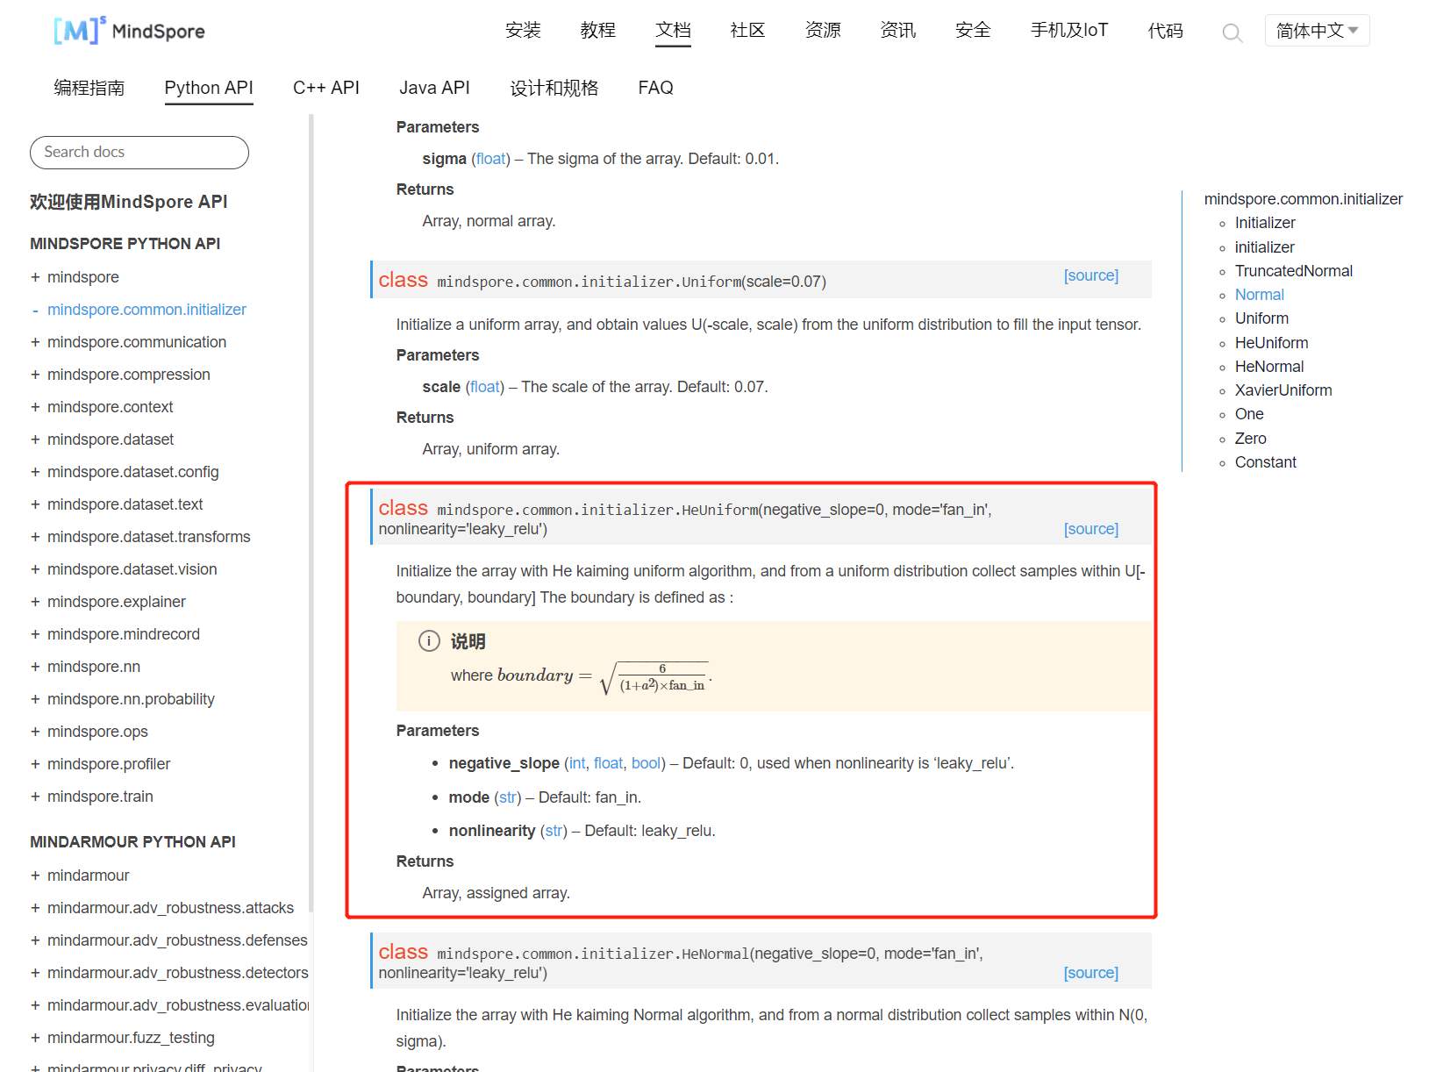This screenshot has height=1072, width=1436.
Task: Open the 资讯 menu item
Action: [x=898, y=31]
